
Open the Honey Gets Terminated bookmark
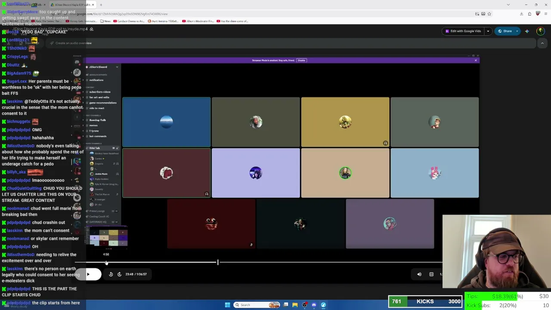tap(81, 21)
